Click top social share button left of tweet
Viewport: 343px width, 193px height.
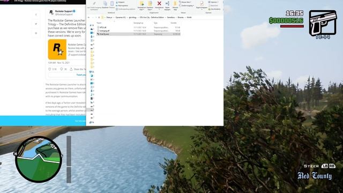coord(36,15)
